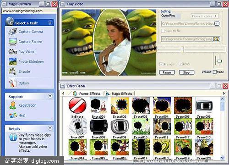
Task: Apply the Frame019 frame
Action: (x=183, y=147)
